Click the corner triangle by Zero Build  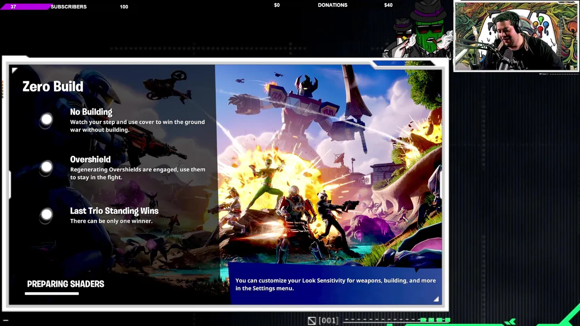click(14, 70)
